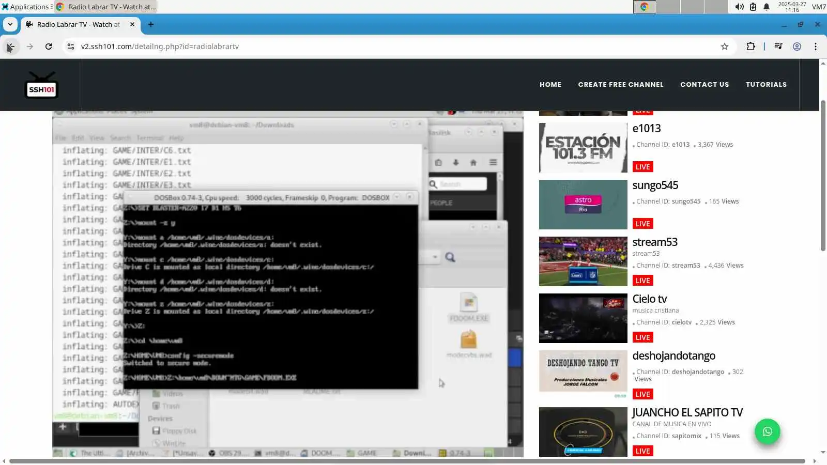
Task: Select the Radio Labrar TV window in the taskbar
Action: click(105, 7)
